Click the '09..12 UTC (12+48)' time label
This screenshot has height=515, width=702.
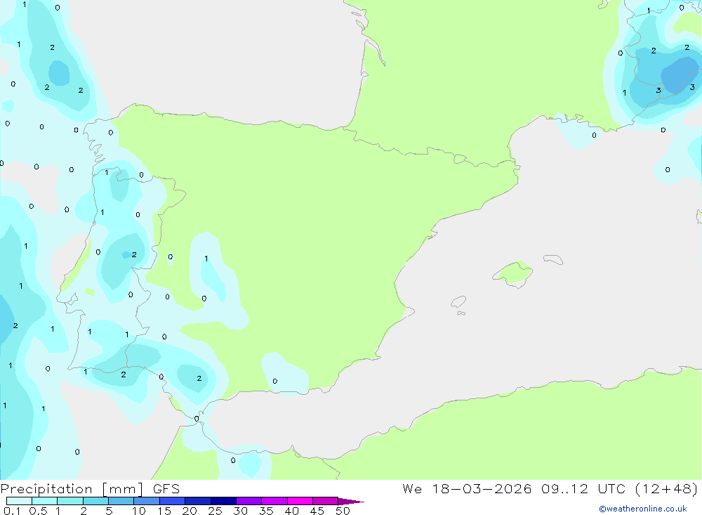pos(619,489)
